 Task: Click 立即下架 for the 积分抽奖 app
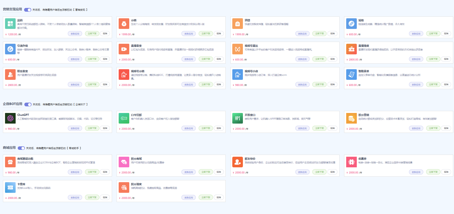point(206,198)
